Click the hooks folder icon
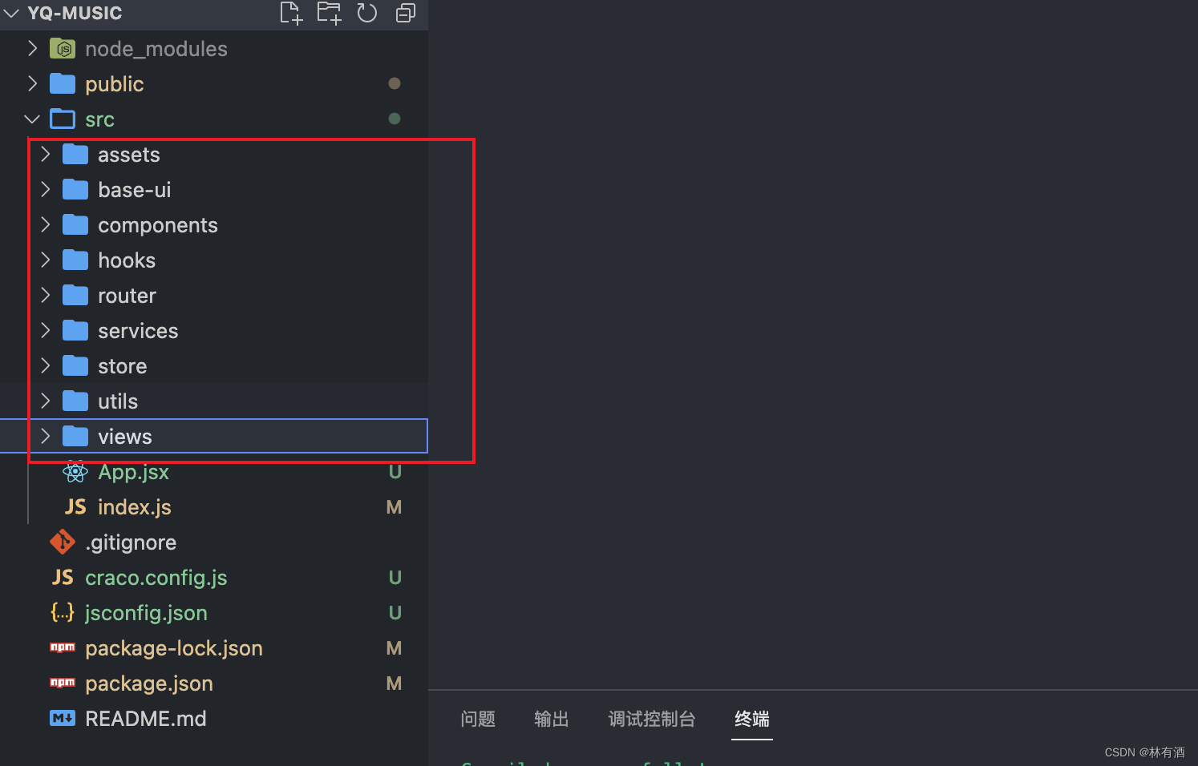The height and width of the screenshot is (766, 1198). (x=75, y=260)
